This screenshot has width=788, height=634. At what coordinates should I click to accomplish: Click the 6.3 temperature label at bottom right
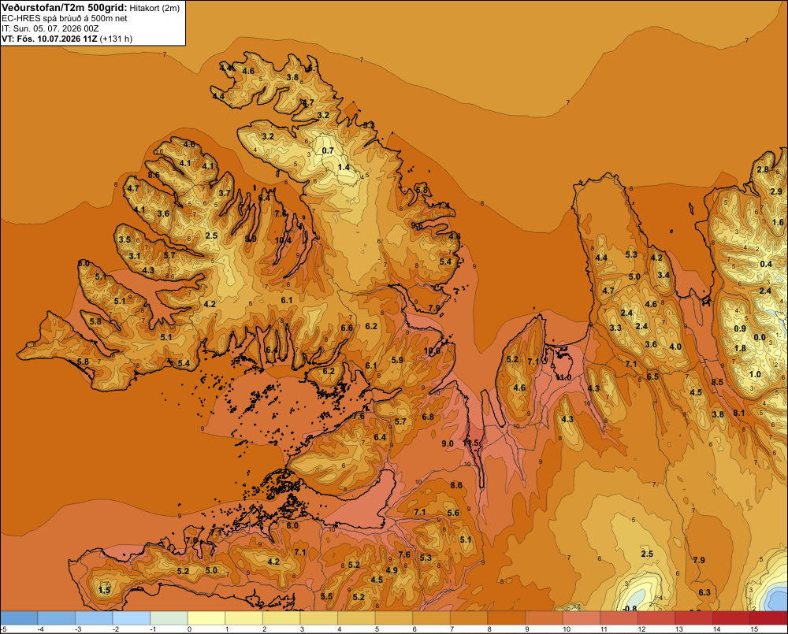704,592
